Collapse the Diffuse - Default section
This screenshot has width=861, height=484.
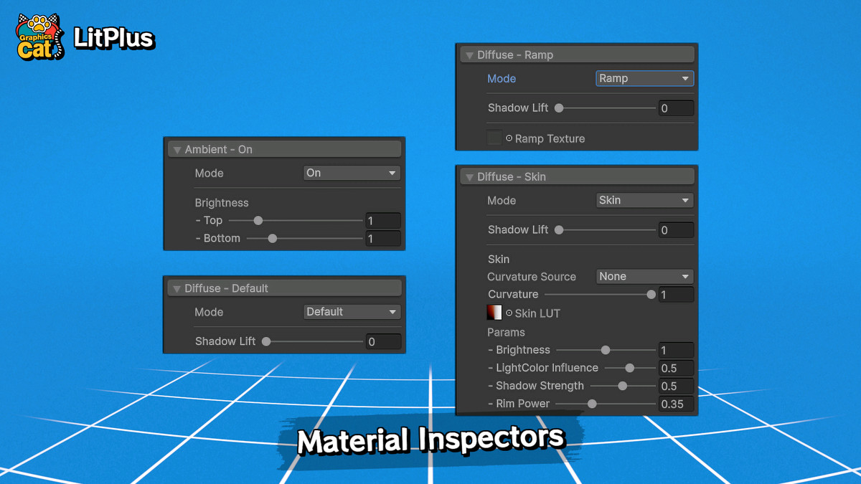pos(177,288)
